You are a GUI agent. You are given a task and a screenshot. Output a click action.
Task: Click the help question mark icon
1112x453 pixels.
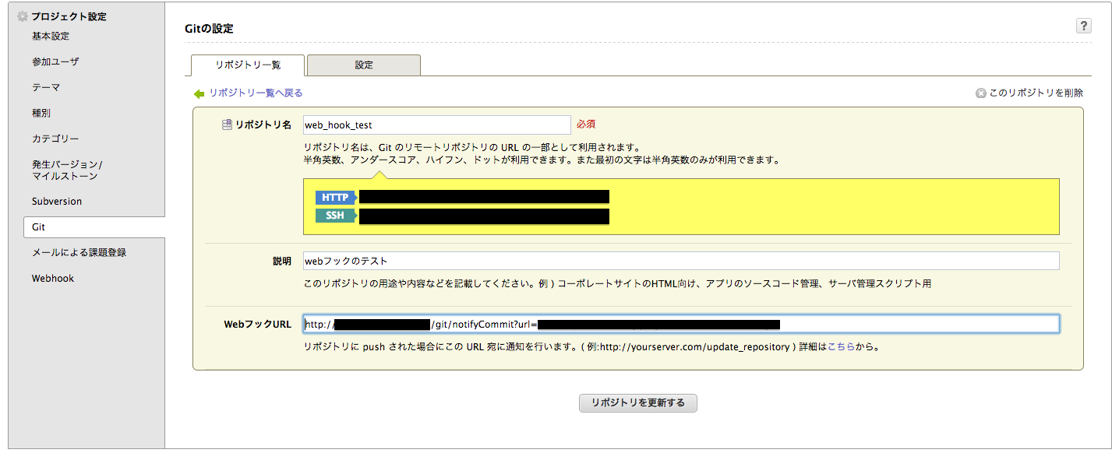(x=1083, y=26)
